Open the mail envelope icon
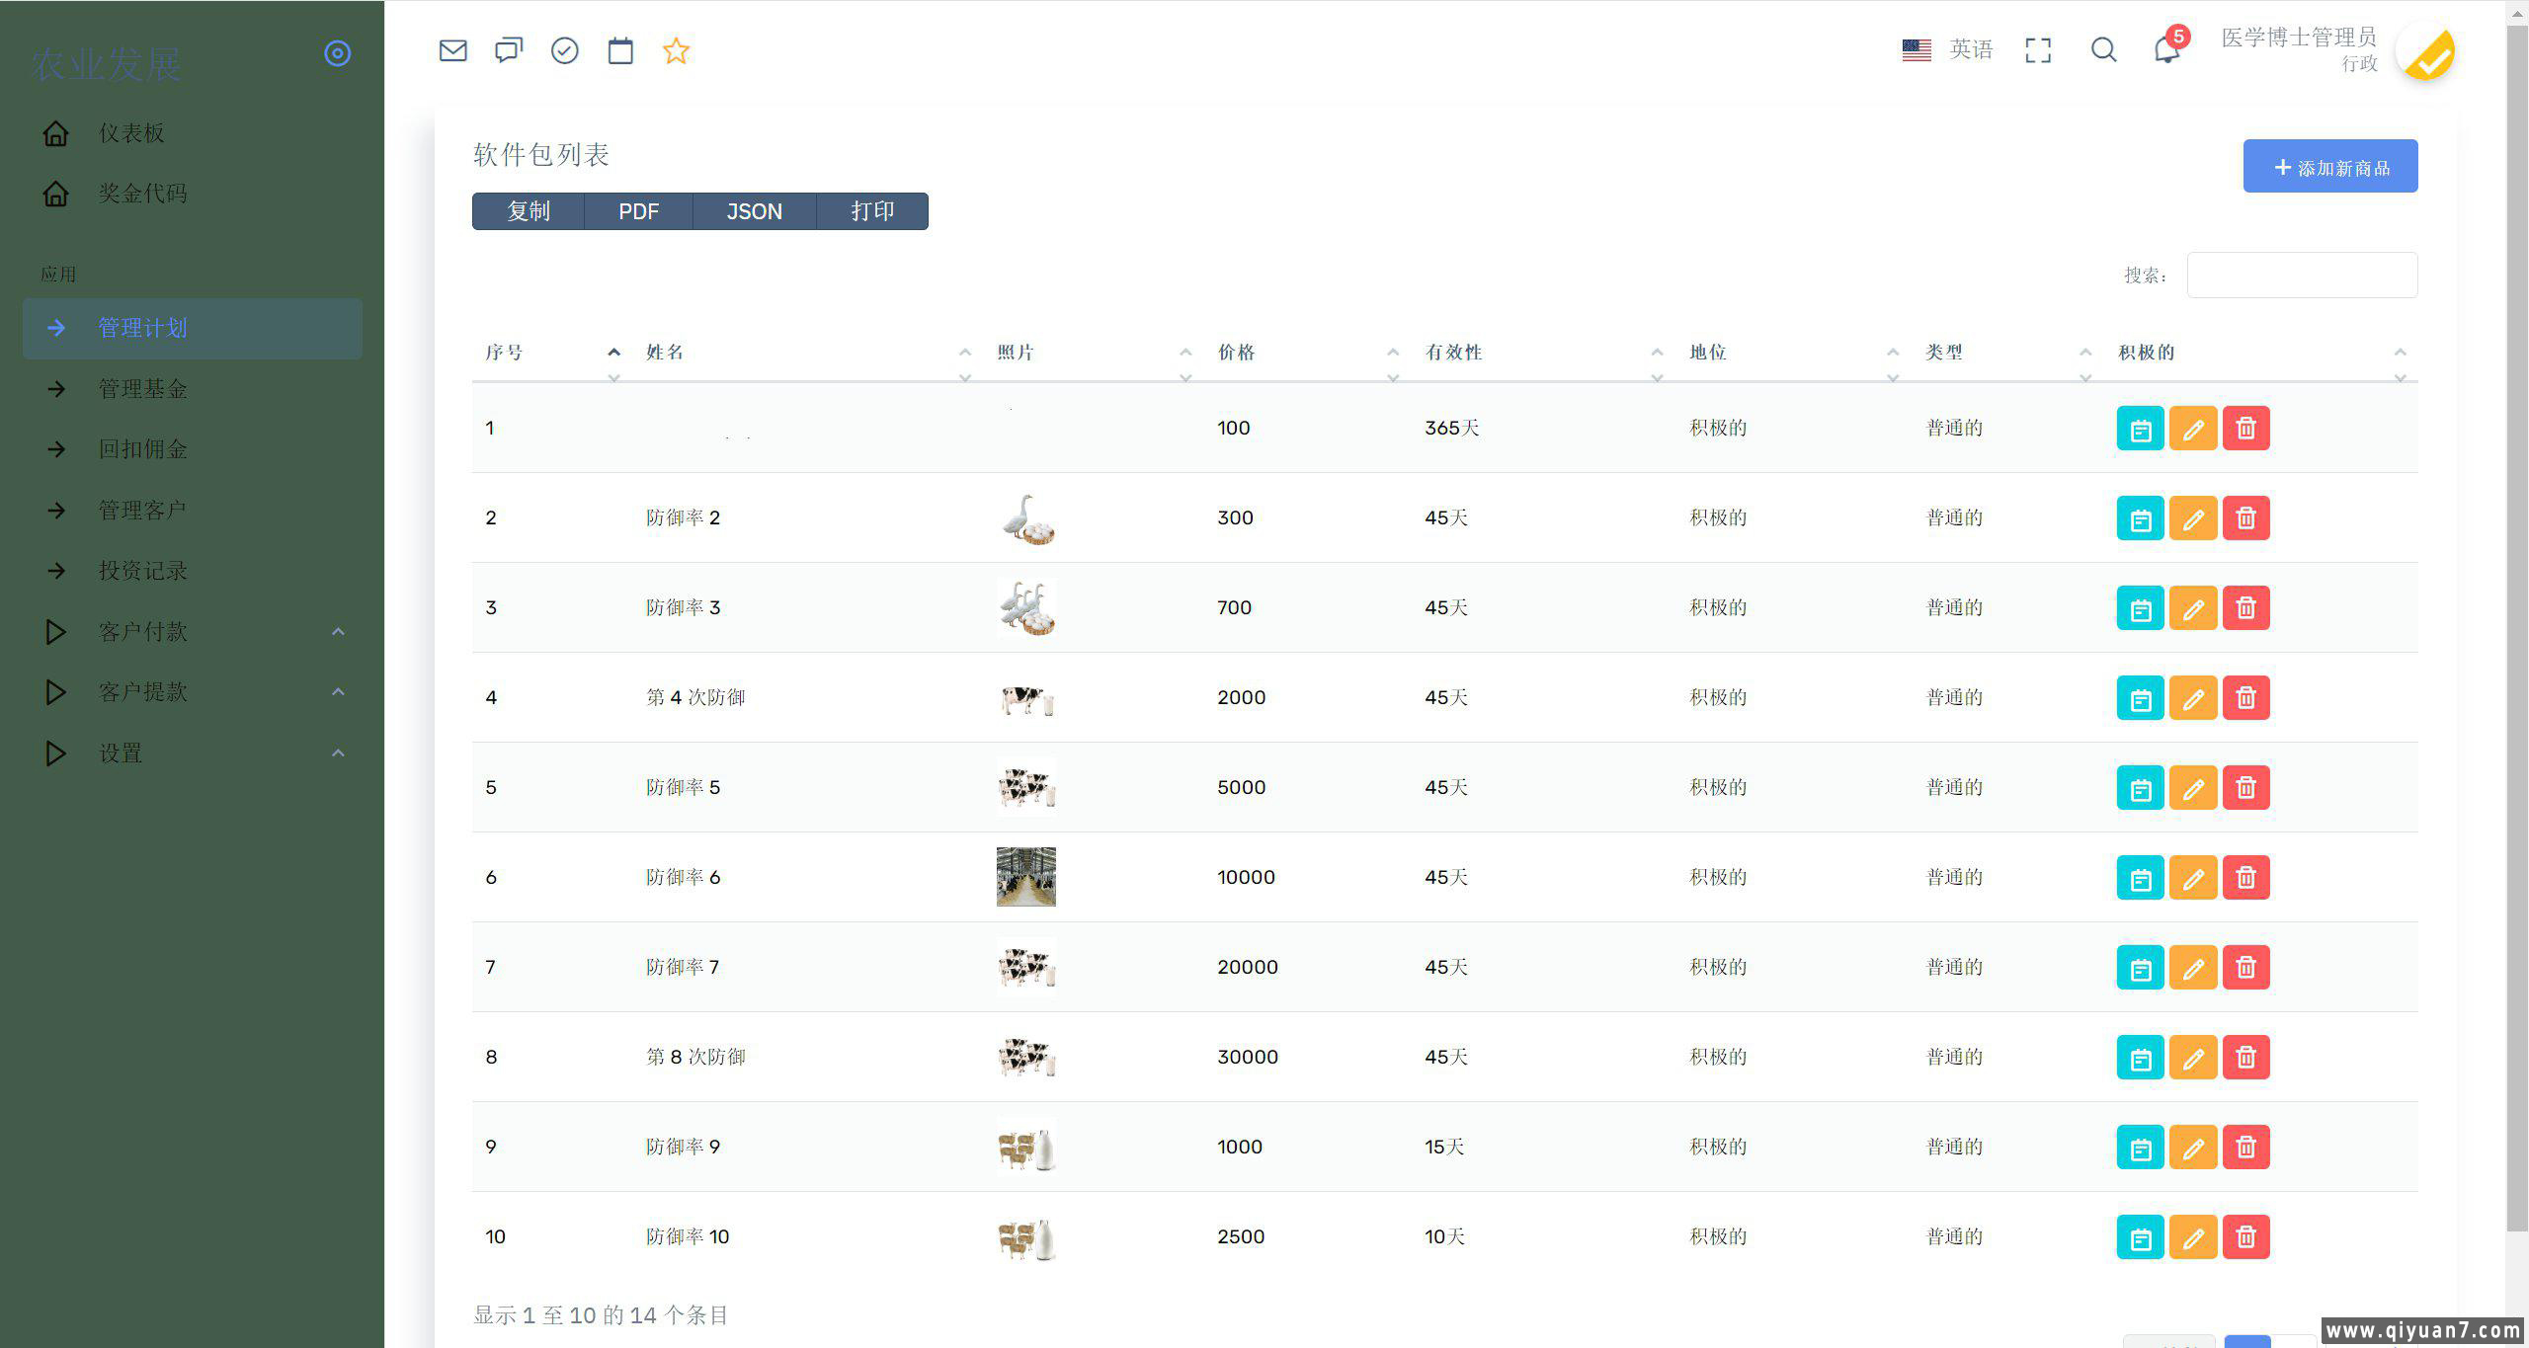The height and width of the screenshot is (1348, 2529). (x=452, y=50)
